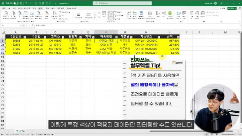This screenshot has width=242, height=136.
Task: Open filter dropdown for 담당자 column
Action: coord(80,37)
